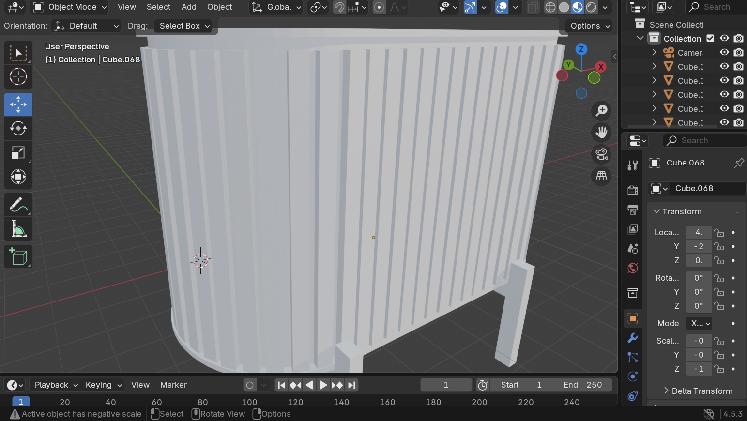Viewport: 747px width, 421px height.
Task: Activate the Rotate tool
Action: tap(18, 129)
